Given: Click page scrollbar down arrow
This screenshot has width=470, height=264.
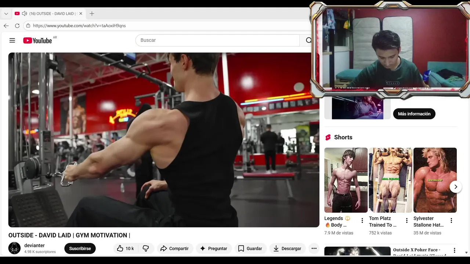Looking at the screenshot, I should (x=466, y=253).
